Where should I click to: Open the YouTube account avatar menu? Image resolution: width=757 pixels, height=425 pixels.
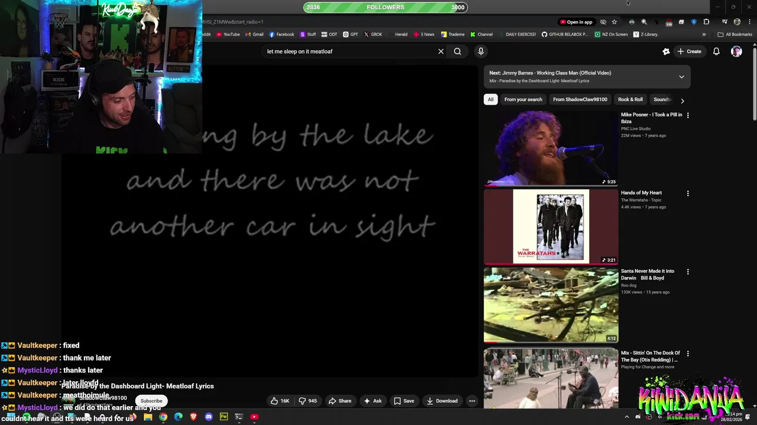pyautogui.click(x=736, y=51)
